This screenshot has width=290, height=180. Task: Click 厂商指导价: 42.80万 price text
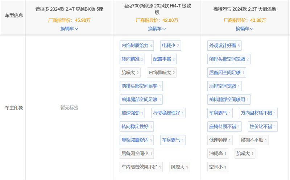157,20
